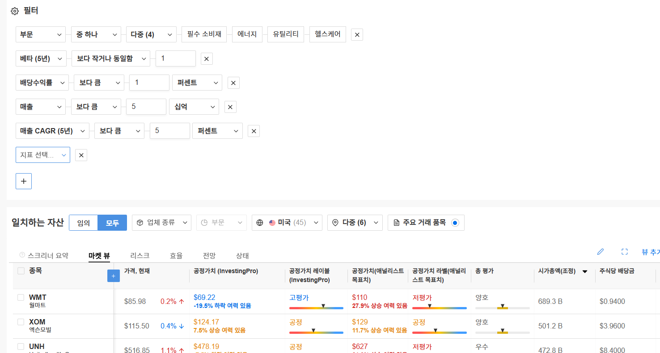Image resolution: width=660 pixels, height=353 pixels.
Task: Click XOM down arrow price change indicator
Action: click(182, 326)
